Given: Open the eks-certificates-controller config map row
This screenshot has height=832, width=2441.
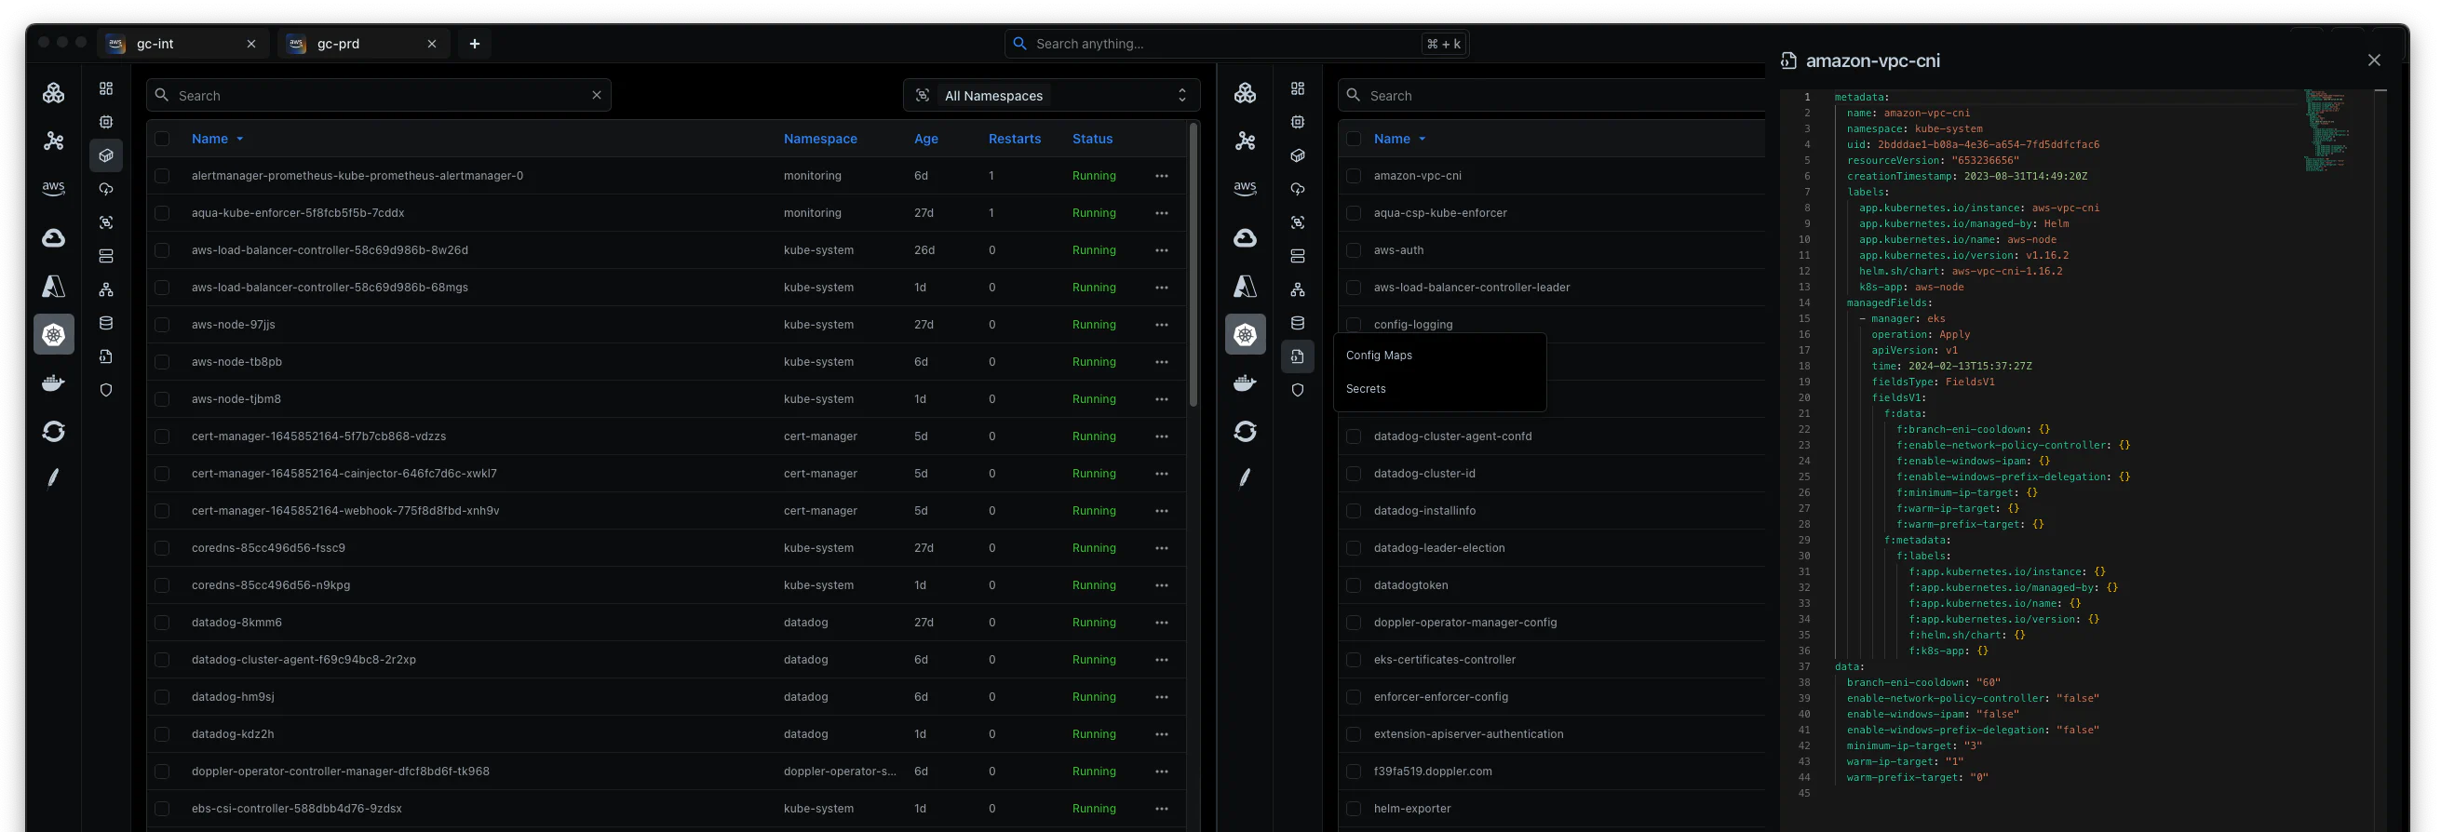Looking at the screenshot, I should coord(1551,660).
